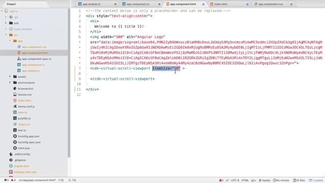The image size is (325, 183).
Task: Click the index.html HTML5 icon in tree
Action: coord(15,101)
